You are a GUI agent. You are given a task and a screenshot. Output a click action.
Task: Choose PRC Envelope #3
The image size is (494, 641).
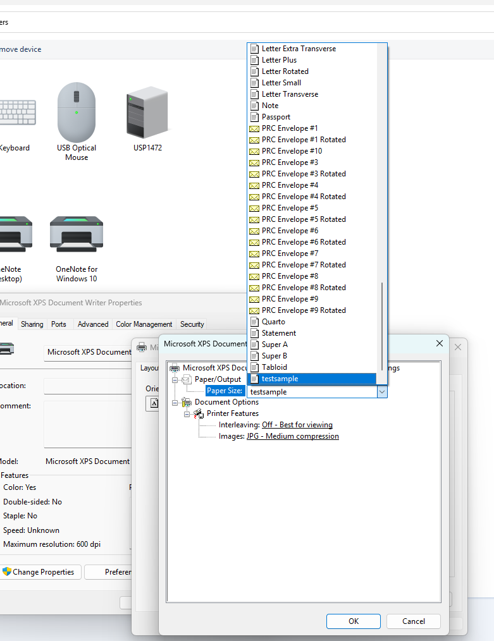tap(312, 162)
